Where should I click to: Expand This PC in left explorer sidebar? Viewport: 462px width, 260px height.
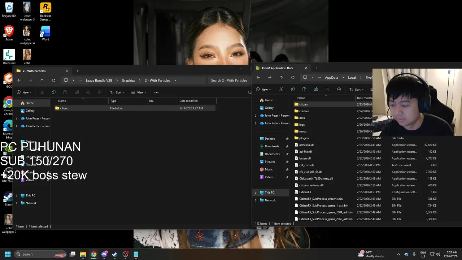click(x=16, y=195)
